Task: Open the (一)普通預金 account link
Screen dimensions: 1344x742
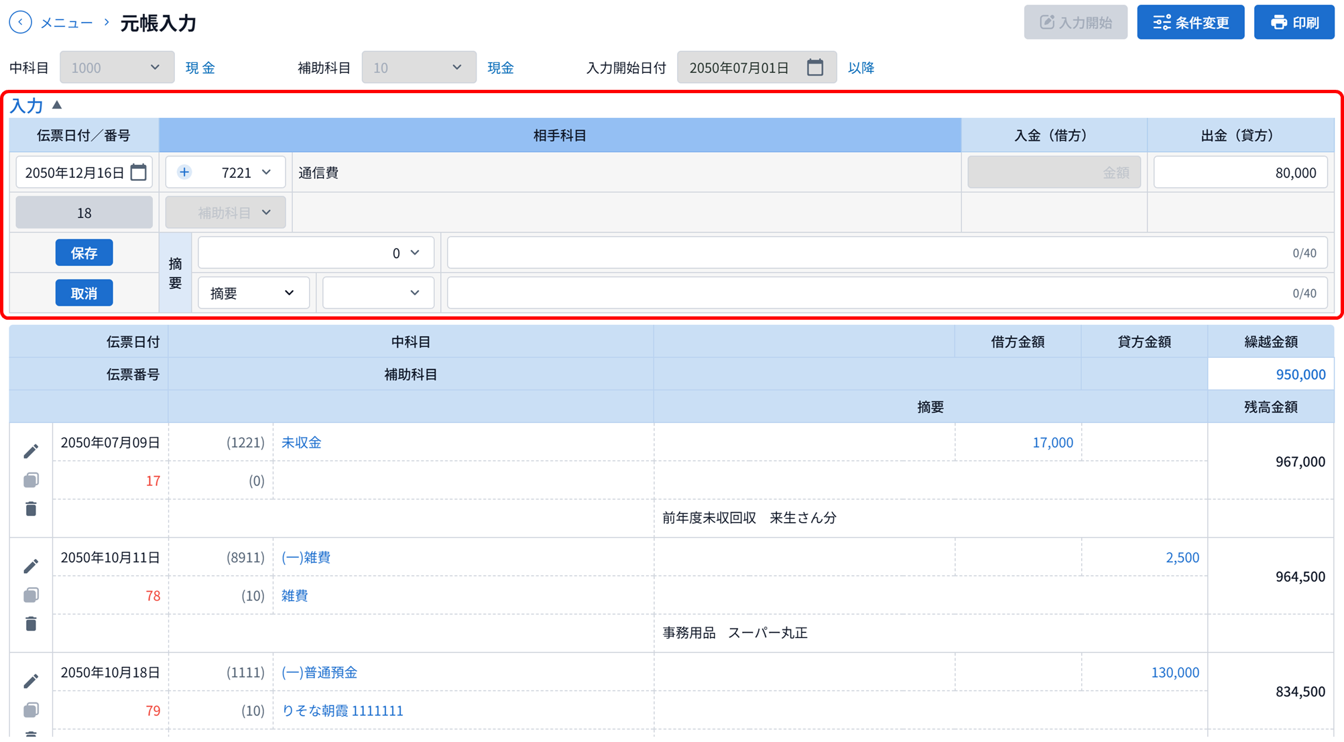Action: 319,672
